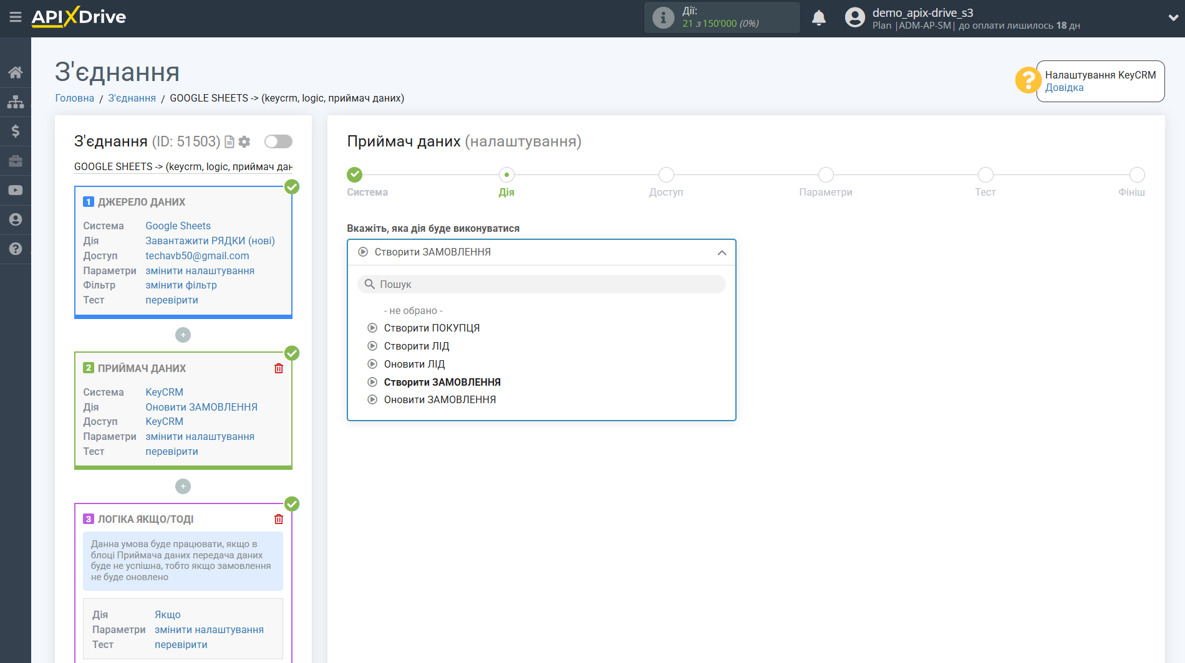
Task: Open the connection notes document icon
Action: (230, 142)
